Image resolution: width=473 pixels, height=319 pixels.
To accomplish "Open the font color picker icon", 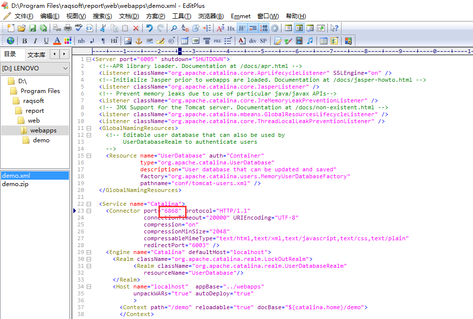I will click(57, 41).
